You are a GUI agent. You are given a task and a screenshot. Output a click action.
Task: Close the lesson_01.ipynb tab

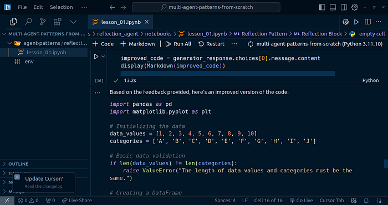click(x=147, y=22)
